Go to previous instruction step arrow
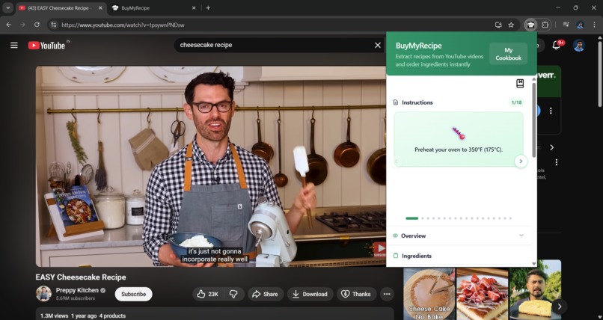 click(x=397, y=161)
